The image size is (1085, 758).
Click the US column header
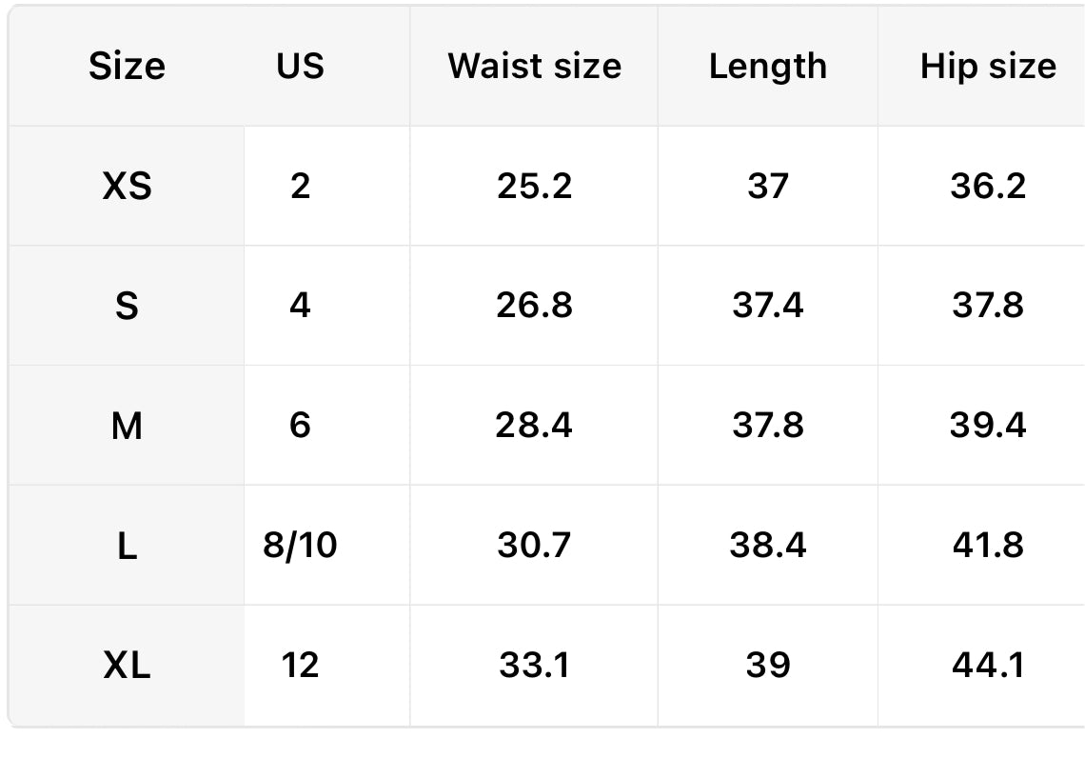[300, 67]
